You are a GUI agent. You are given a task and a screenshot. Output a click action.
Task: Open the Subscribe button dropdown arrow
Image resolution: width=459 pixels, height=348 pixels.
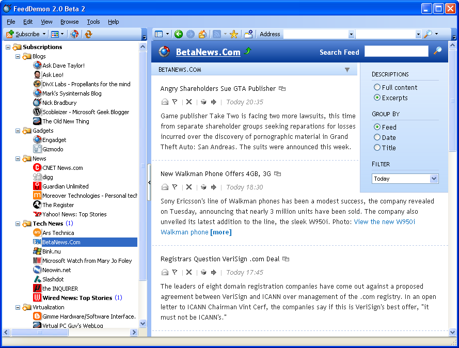coord(44,34)
